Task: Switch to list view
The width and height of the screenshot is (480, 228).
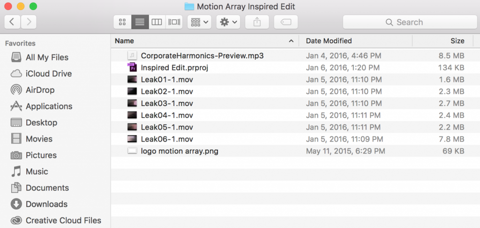Action: (140, 22)
